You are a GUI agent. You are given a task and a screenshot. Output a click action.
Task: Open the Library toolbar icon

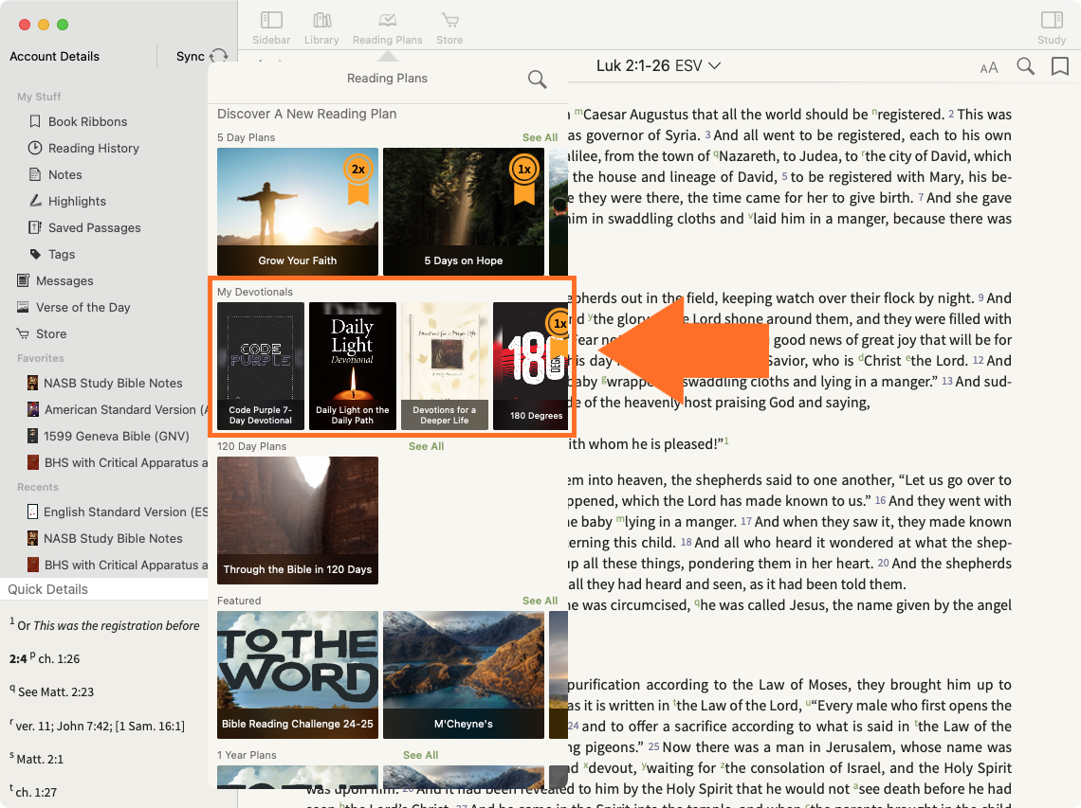321,28
